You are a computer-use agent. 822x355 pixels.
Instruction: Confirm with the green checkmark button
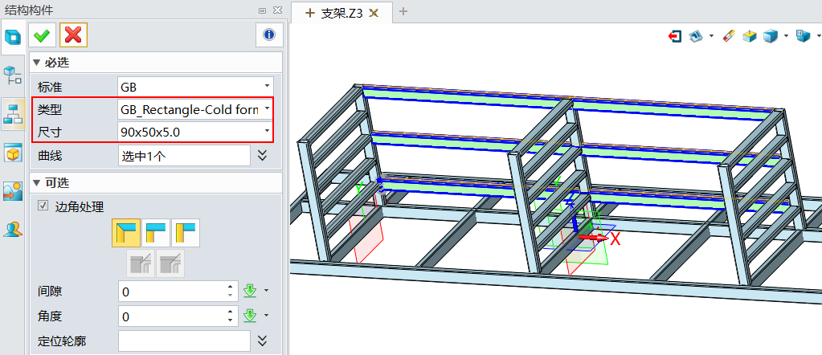tap(42, 35)
